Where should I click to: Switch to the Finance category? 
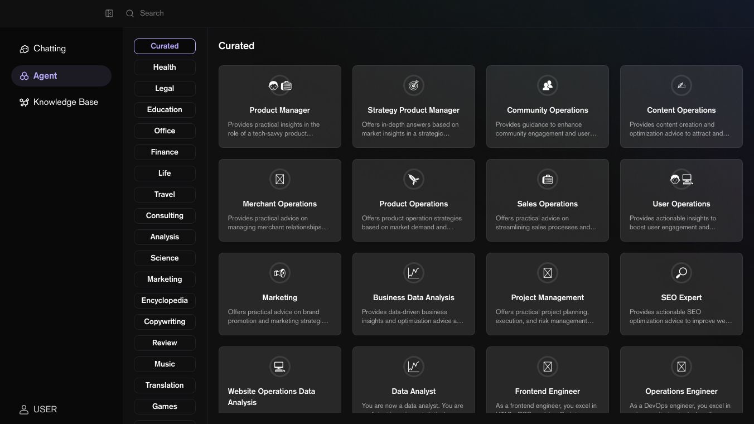(165, 152)
